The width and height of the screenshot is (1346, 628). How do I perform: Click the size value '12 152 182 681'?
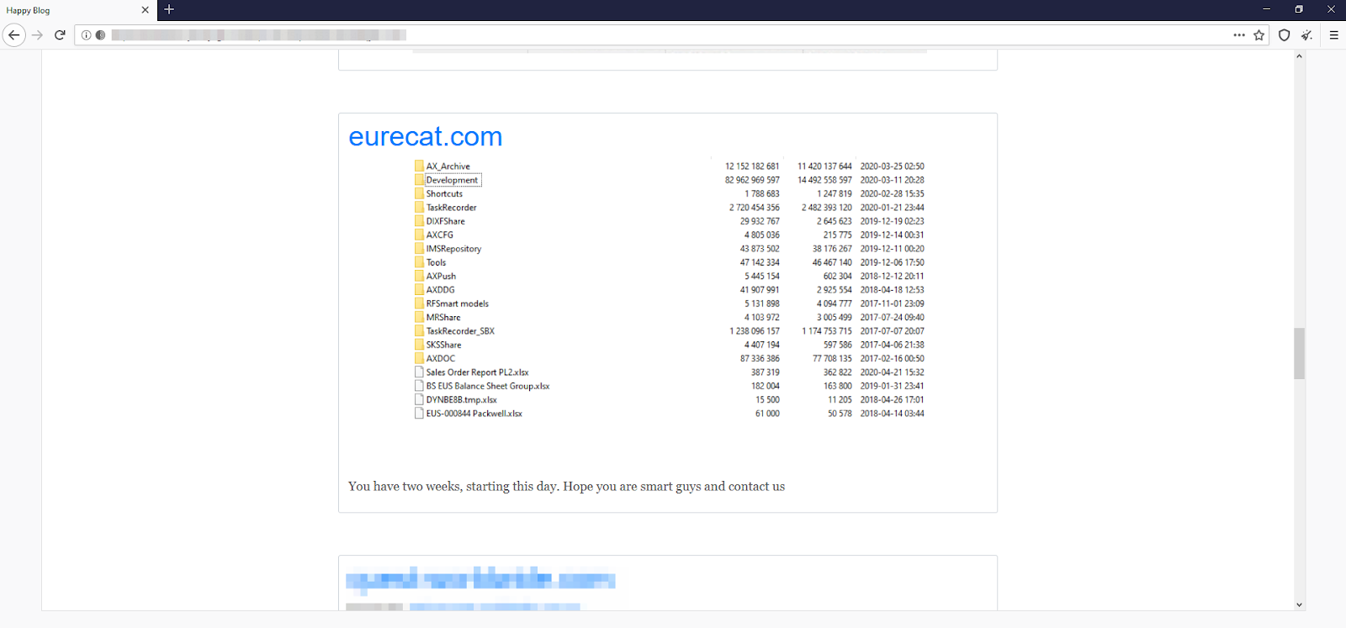[752, 166]
